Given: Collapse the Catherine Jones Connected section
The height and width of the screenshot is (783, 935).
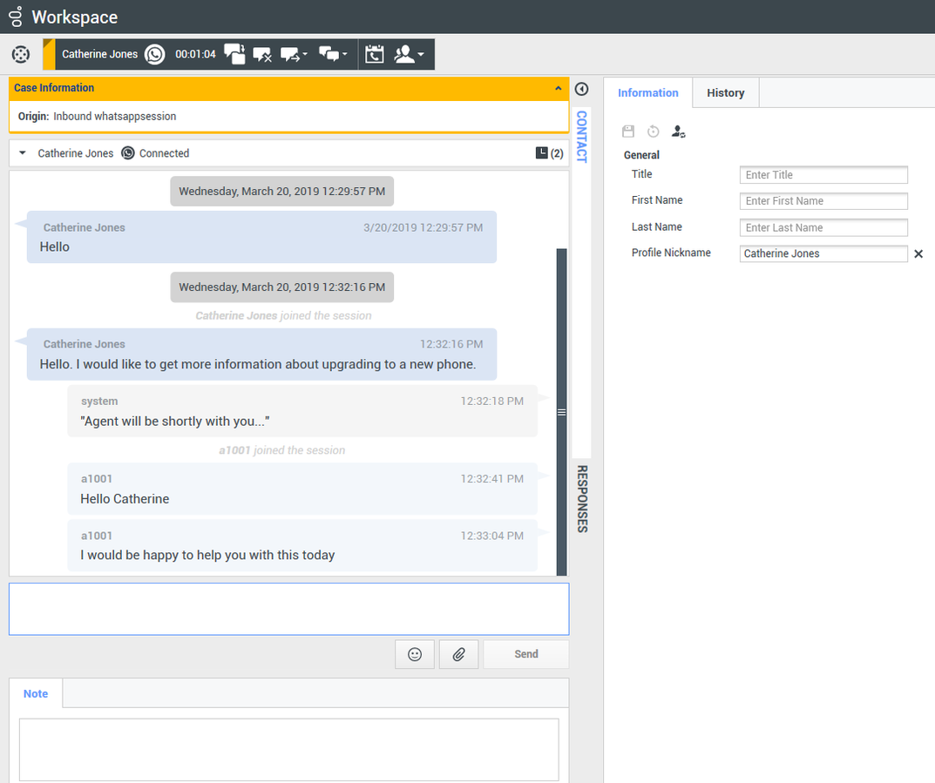Looking at the screenshot, I should tap(23, 153).
